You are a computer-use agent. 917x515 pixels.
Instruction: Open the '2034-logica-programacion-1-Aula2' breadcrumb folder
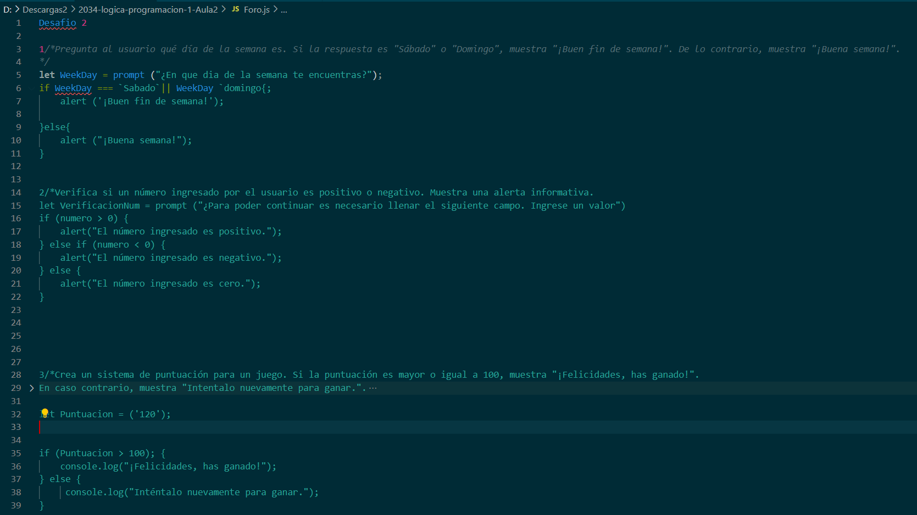[148, 9]
